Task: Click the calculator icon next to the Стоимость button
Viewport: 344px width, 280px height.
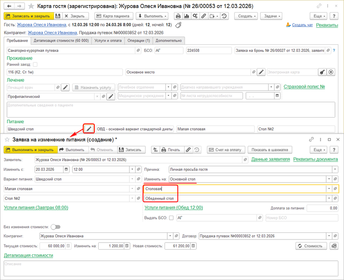Action: (x=334, y=245)
